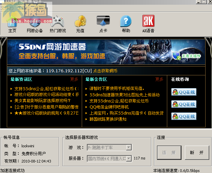Expand the 服务器 server dropdown
212x173 pixels.
tap(129, 158)
